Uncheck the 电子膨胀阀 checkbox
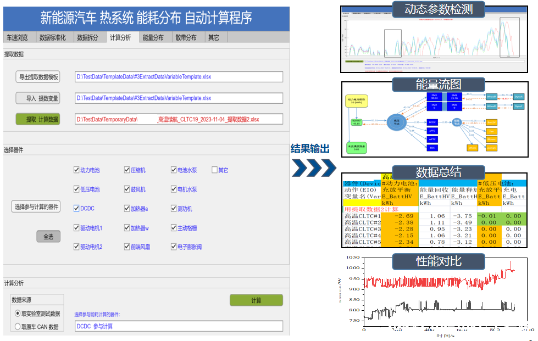Image resolution: width=538 pixels, height=341 pixels. 174,247
